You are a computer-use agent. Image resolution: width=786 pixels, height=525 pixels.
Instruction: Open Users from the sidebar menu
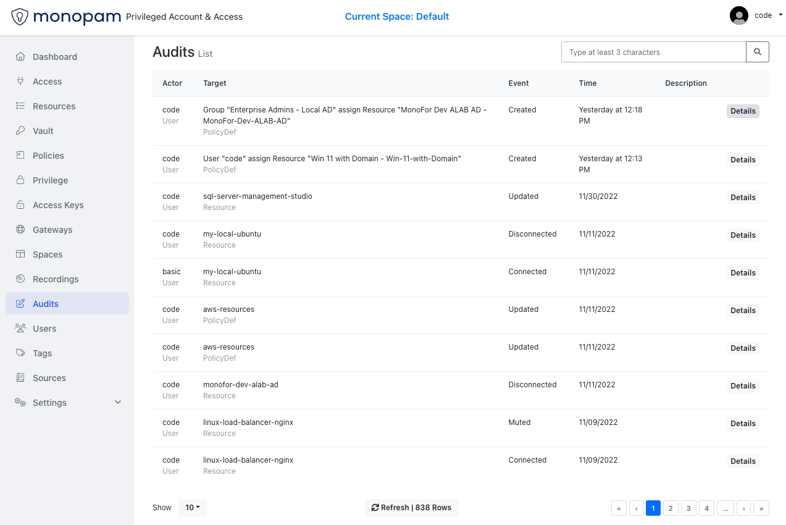coord(44,329)
